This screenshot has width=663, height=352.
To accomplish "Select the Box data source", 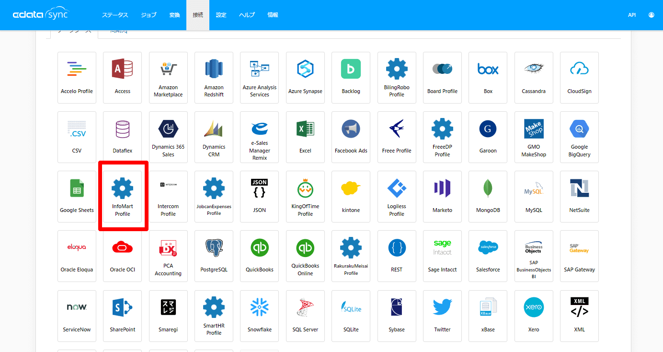I will click(x=488, y=77).
